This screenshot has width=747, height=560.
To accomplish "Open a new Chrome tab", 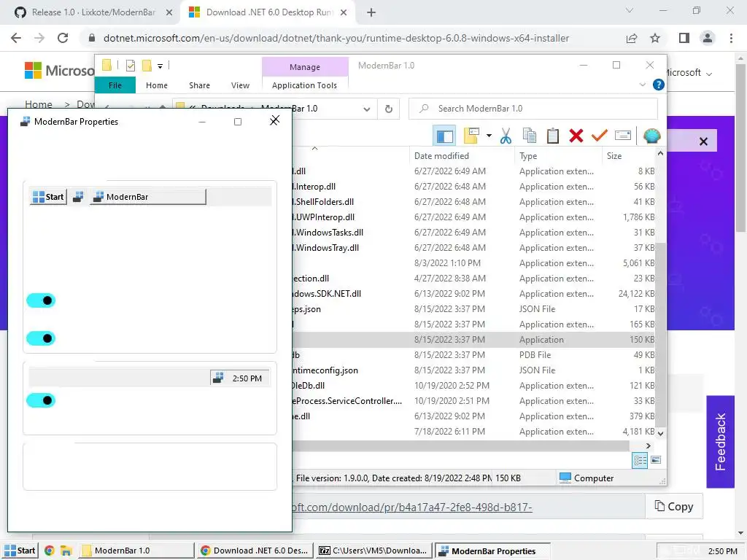I will (x=371, y=12).
